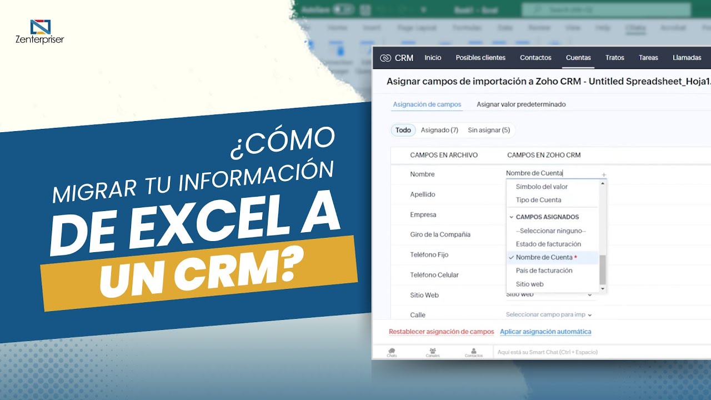Open the Calle field mapping dropdown
Viewport: 711px width, 400px height.
(549, 314)
